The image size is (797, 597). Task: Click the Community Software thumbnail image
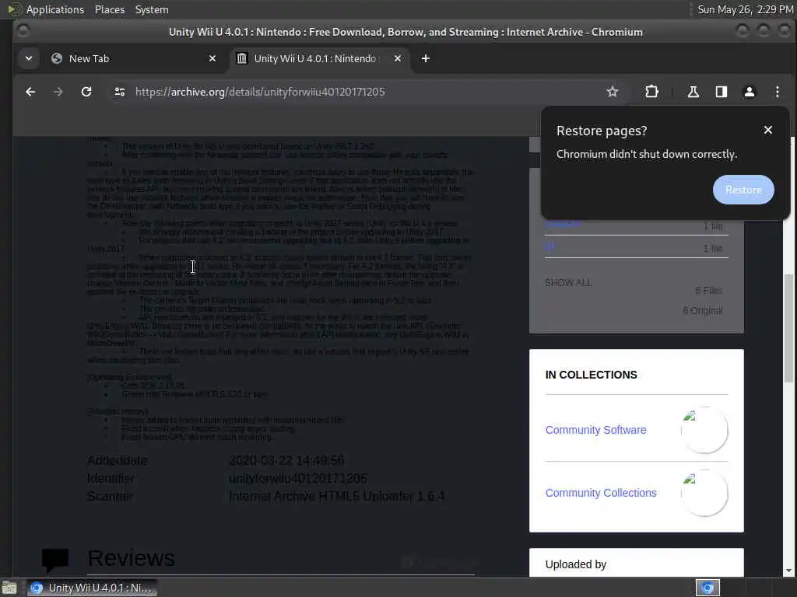coord(704,431)
